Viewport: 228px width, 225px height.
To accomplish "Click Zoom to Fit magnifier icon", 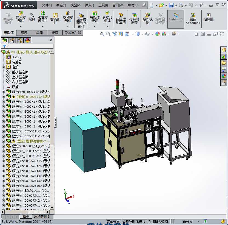I will tap(102, 34).
